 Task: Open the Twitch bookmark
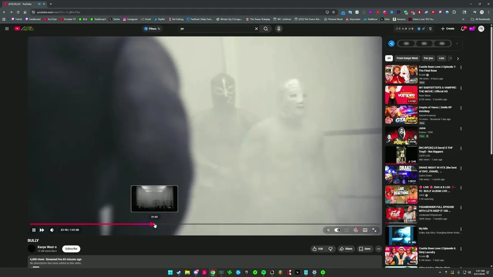click(17, 19)
